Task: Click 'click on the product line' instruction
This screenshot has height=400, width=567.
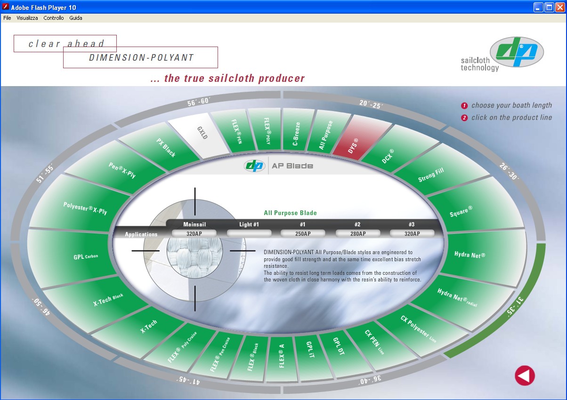Action: 511,118
